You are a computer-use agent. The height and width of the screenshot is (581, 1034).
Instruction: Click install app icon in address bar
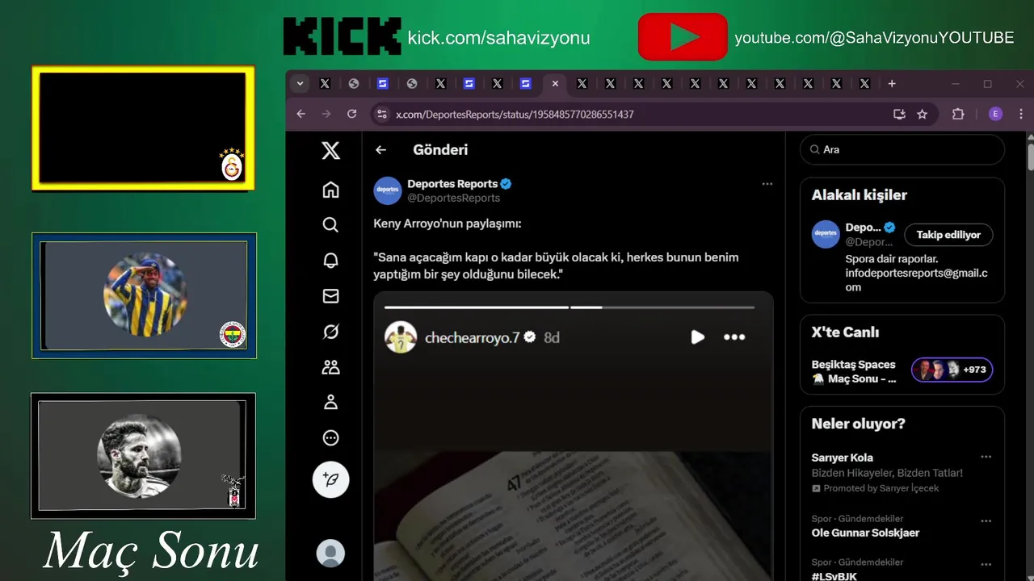(x=899, y=115)
